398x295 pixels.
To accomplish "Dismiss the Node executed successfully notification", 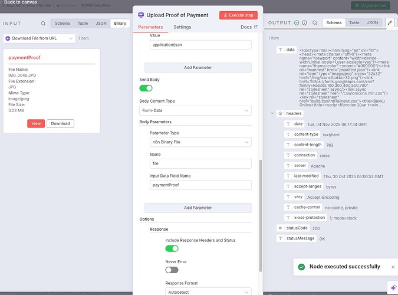I will click(x=393, y=267).
